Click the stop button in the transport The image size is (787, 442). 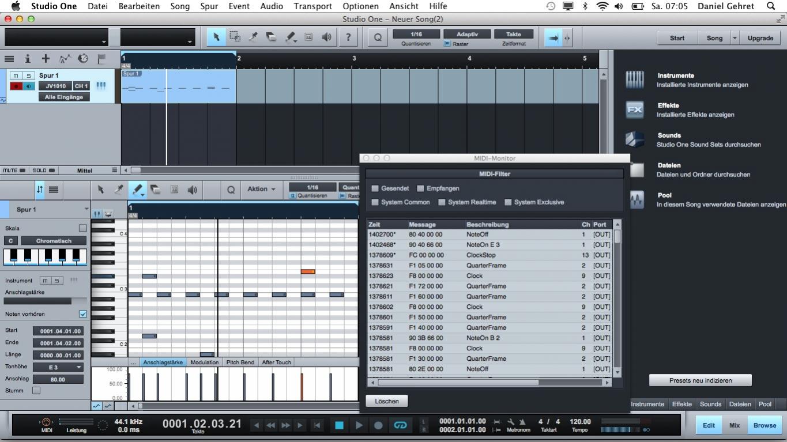click(x=339, y=425)
